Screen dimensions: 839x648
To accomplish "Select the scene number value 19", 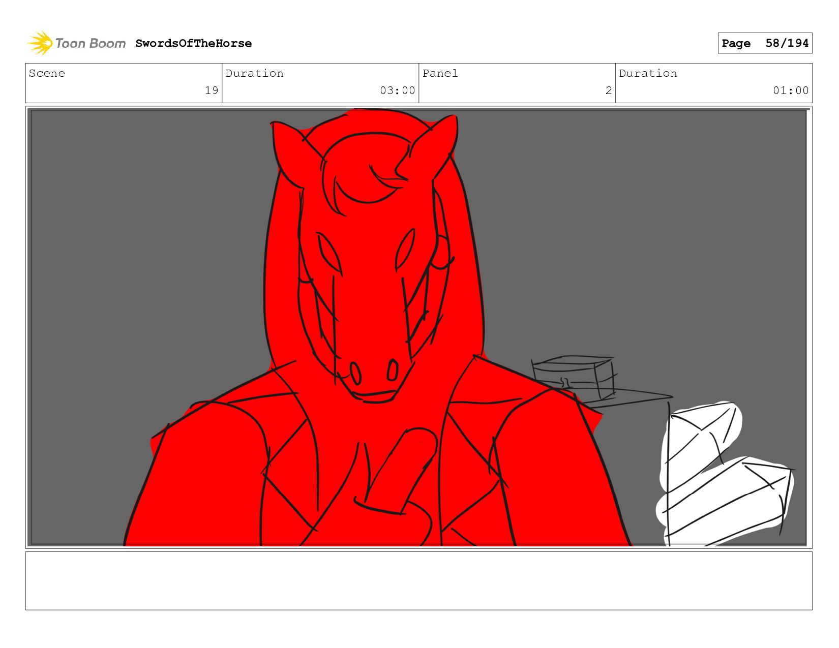I will 211,90.
